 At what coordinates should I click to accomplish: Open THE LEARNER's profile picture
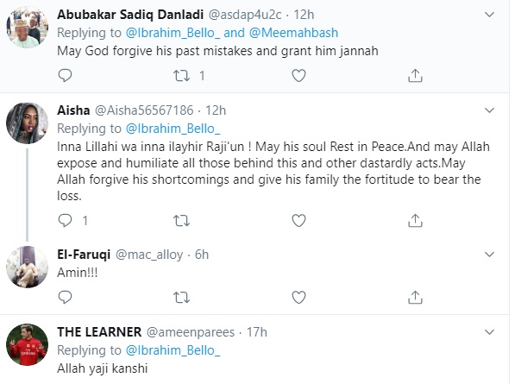[26, 346]
